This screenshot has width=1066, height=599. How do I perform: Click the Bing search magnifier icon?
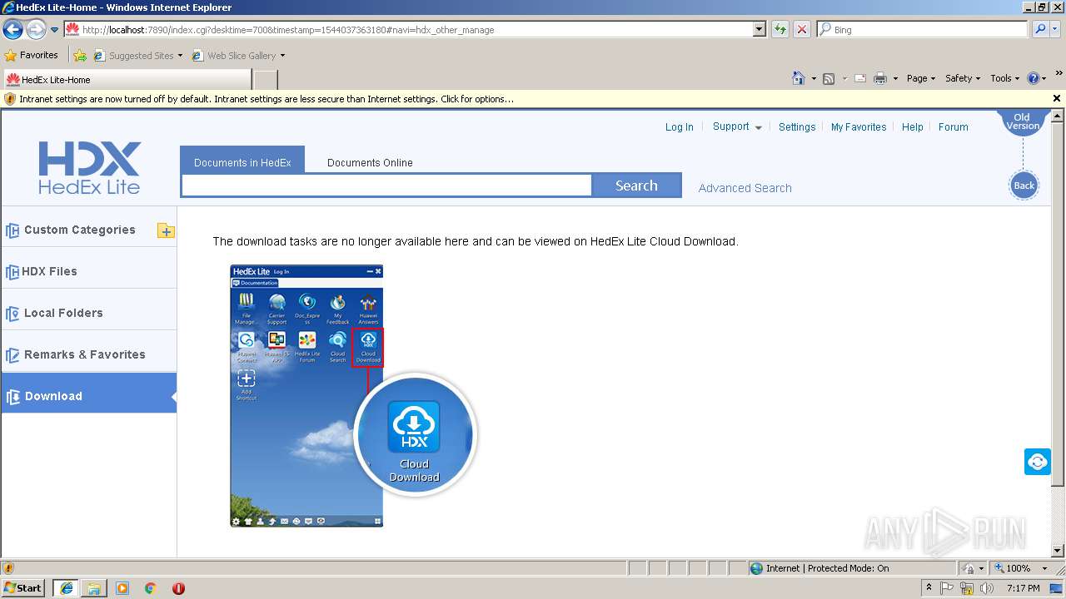point(1040,29)
